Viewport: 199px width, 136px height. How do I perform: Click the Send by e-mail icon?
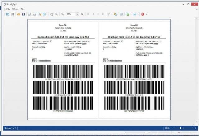click(x=134, y=14)
